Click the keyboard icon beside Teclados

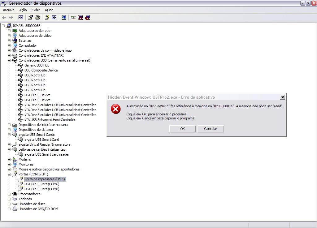tap(15, 199)
